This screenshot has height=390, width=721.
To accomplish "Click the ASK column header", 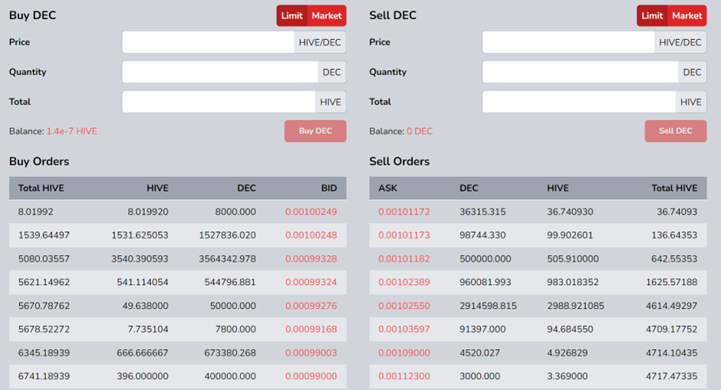I will click(x=387, y=188).
